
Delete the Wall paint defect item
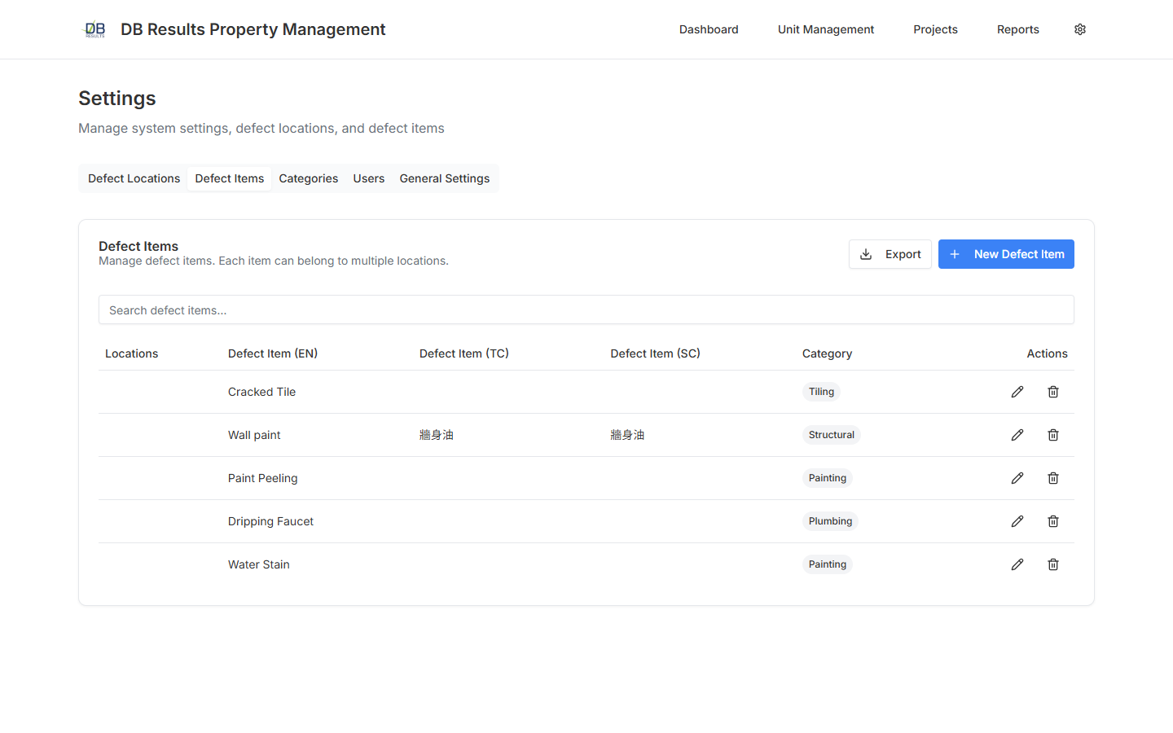click(x=1053, y=435)
